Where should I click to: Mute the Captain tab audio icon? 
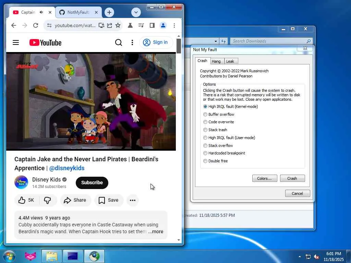(x=41, y=12)
